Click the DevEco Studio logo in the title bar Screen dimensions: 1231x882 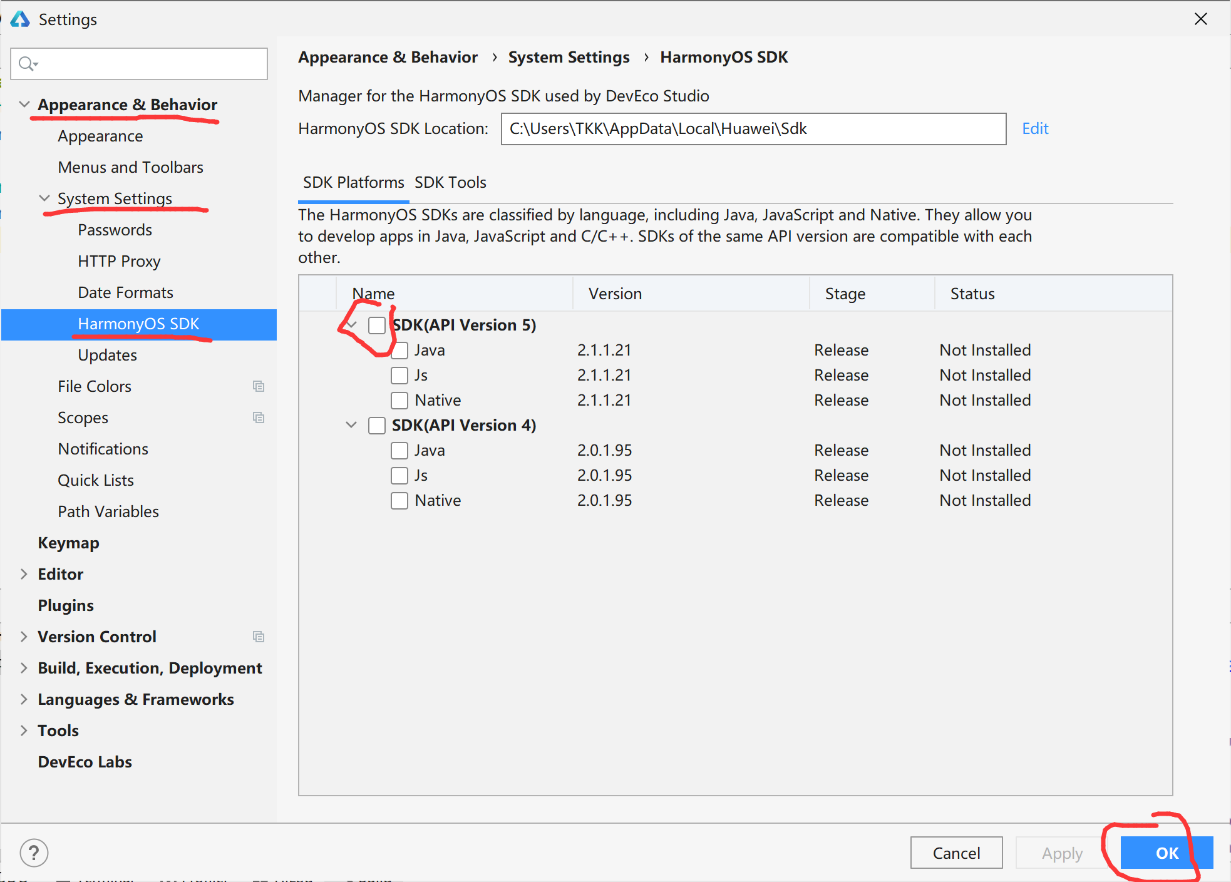point(19,19)
